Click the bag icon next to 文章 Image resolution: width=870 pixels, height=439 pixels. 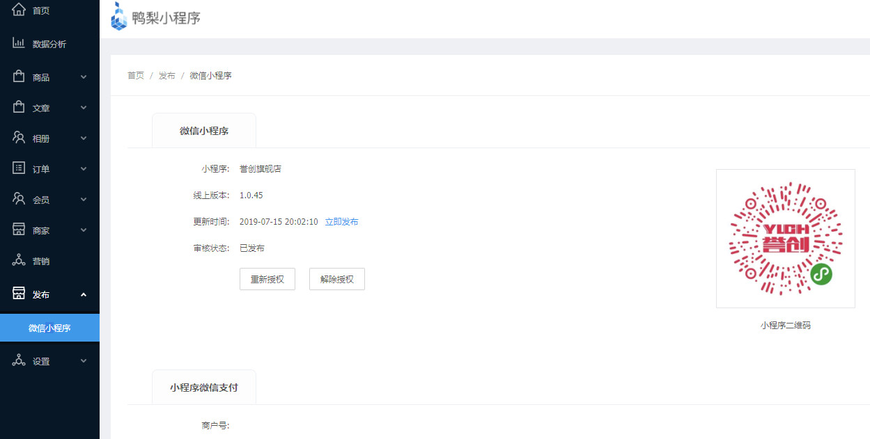pyautogui.click(x=19, y=107)
